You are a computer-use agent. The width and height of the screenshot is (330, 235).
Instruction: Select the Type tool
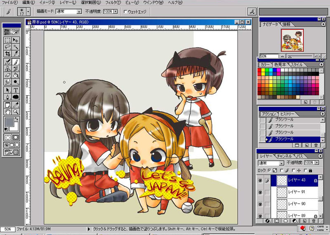(x=16, y=90)
